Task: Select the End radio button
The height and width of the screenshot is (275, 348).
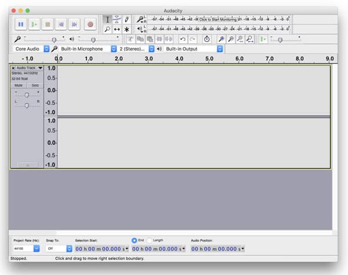Action: pyautogui.click(x=134, y=240)
